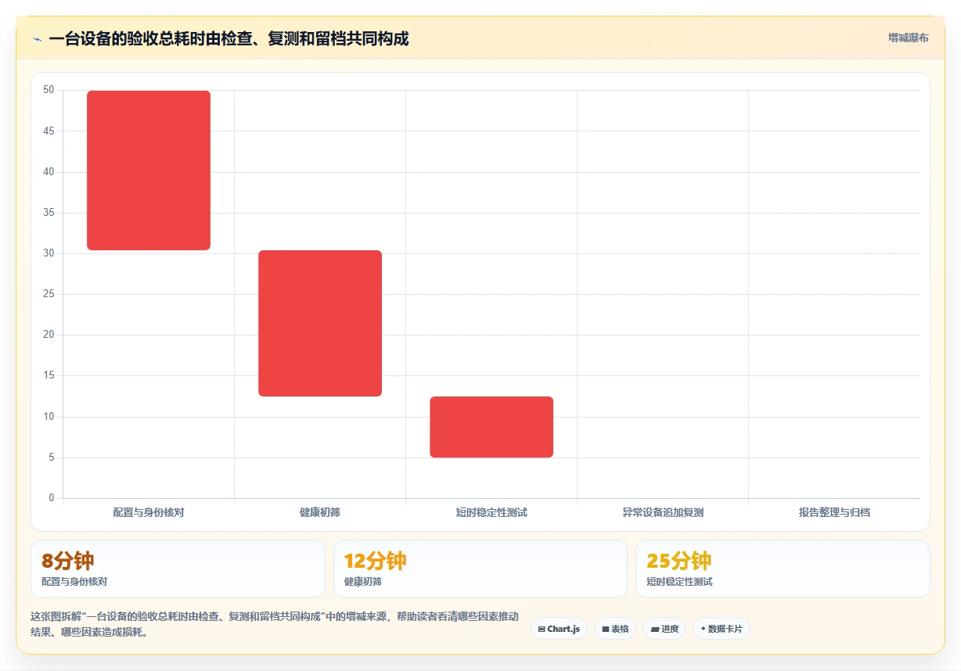961x671 pixels.
Task: Click the y-axis value 50
Action: 49,90
